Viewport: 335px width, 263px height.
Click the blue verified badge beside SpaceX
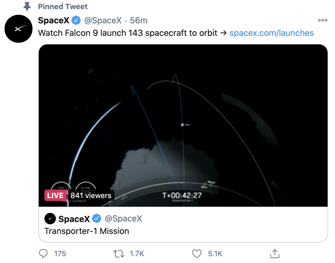pyautogui.click(x=76, y=20)
